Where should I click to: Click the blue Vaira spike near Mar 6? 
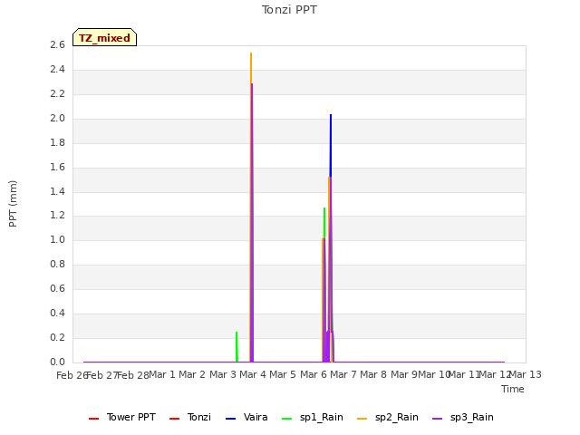click(331, 146)
